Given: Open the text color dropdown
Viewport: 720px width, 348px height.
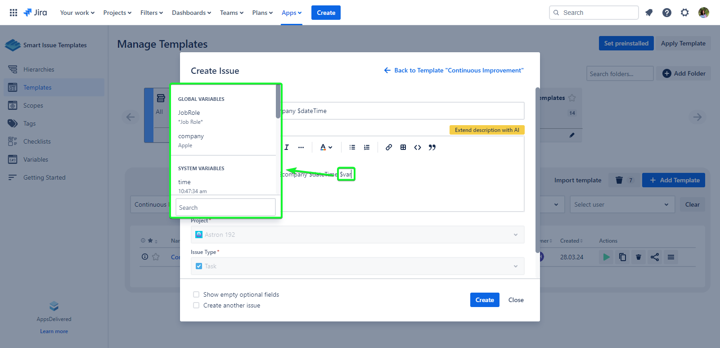Looking at the screenshot, I should (326, 147).
